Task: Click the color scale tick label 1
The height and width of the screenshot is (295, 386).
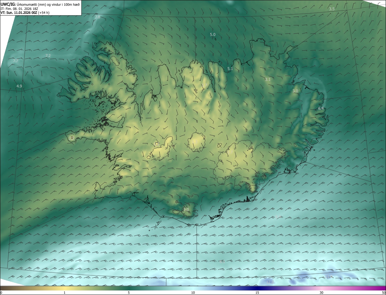Action: [65, 293]
